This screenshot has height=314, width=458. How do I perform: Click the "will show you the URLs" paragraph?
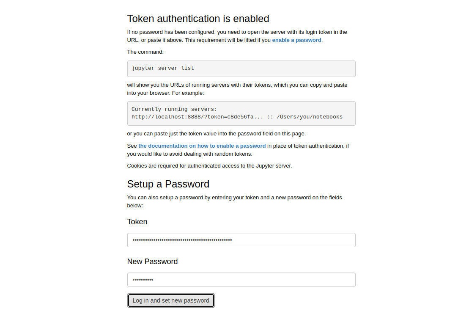click(x=237, y=85)
